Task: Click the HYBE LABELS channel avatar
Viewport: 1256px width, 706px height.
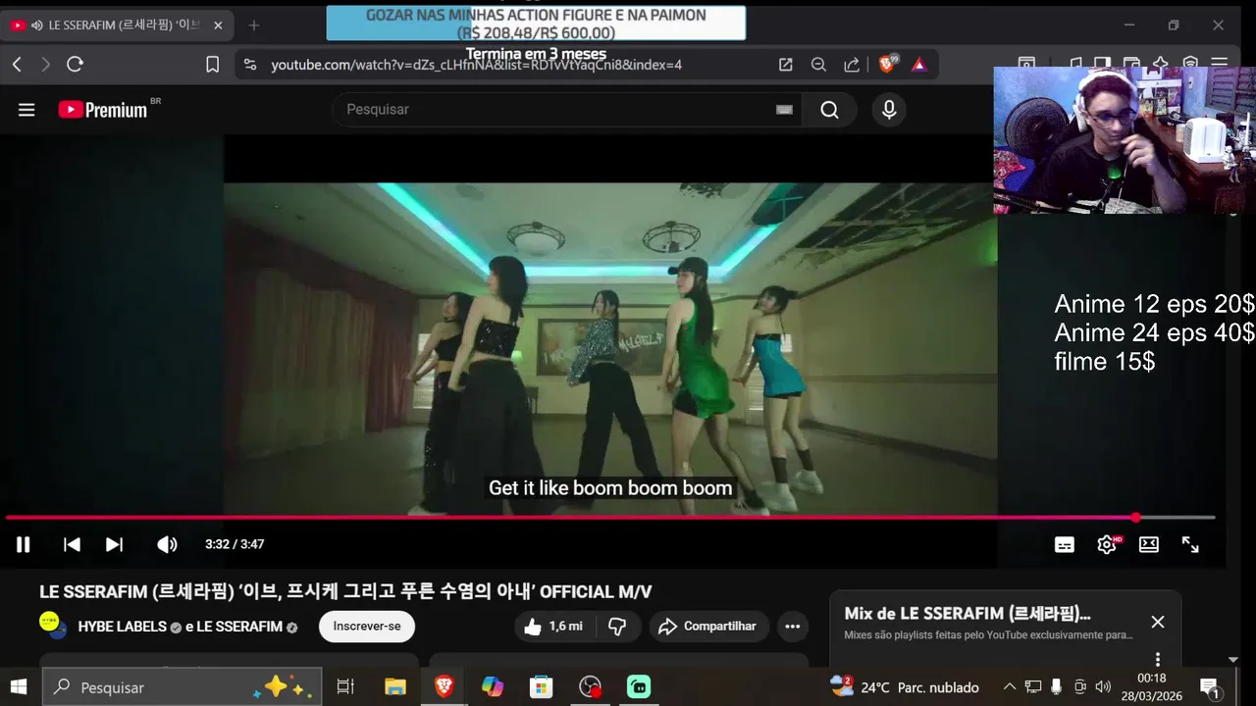Action: 52,625
